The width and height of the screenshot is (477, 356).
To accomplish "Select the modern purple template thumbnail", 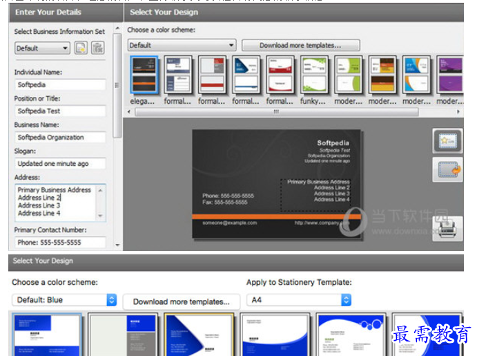I will click(450, 75).
